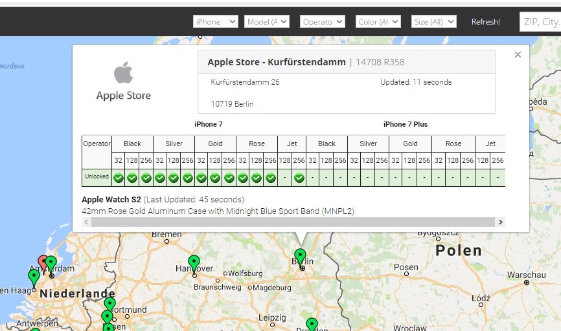Click iPhone 7 Gold 128 availability checkmark
This screenshot has width=561, height=331.
tap(215, 178)
